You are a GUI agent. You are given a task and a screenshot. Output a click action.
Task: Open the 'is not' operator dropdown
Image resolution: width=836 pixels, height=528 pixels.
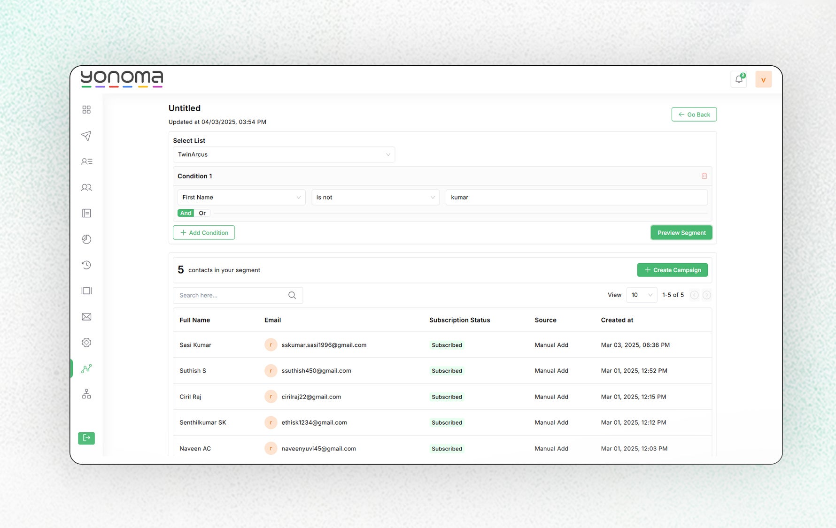pyautogui.click(x=375, y=197)
